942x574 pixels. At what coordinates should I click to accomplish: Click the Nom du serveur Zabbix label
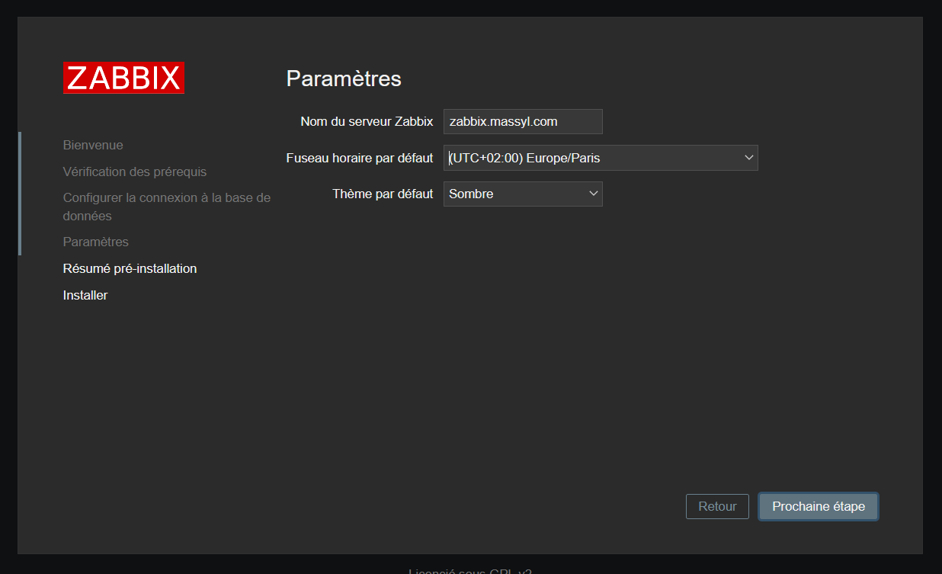click(x=367, y=121)
